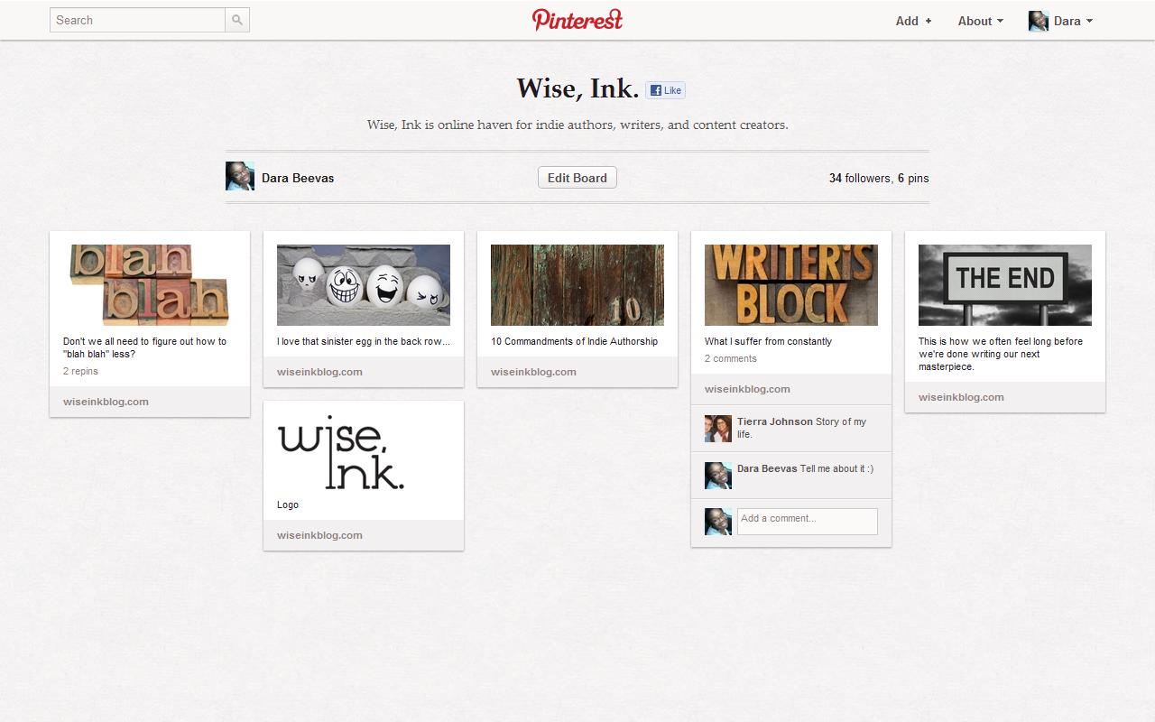Click the search magnifier icon
Image resolution: width=1155 pixels, height=722 pixels.
pos(237,20)
